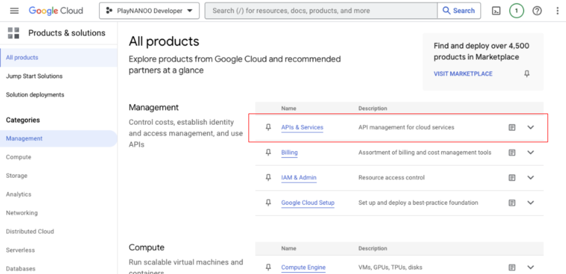The width and height of the screenshot is (566, 274).
Task: Pin the IAM & Admin product
Action: [268, 177]
